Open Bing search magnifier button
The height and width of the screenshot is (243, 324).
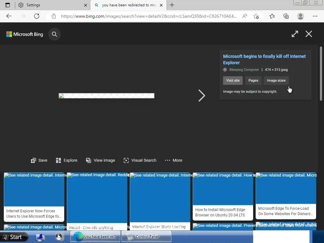click(54, 34)
